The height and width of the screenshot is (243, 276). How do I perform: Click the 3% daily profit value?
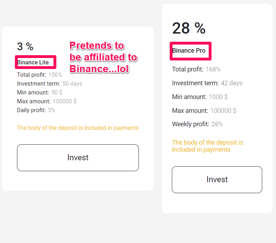point(52,110)
